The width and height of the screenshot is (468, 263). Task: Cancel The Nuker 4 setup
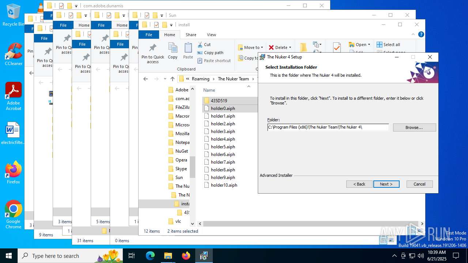click(x=419, y=184)
